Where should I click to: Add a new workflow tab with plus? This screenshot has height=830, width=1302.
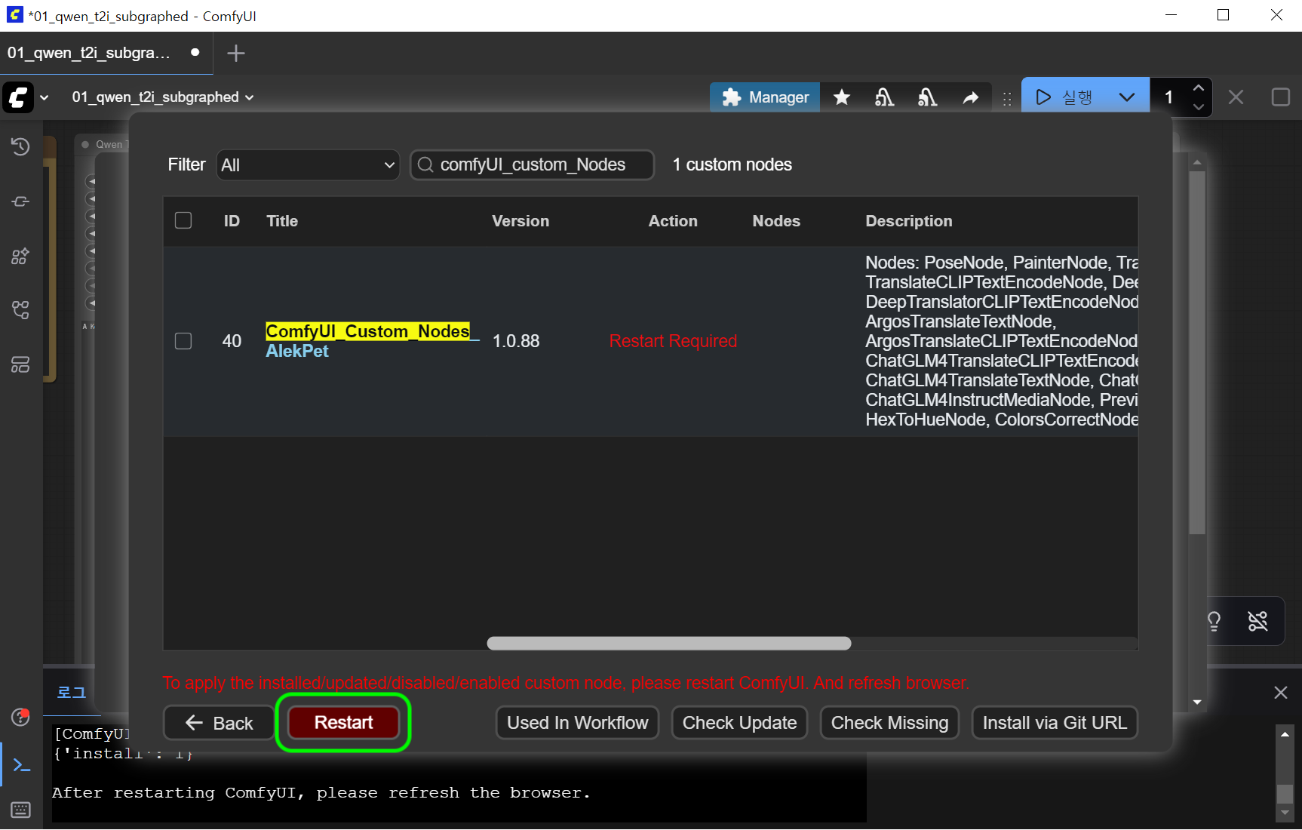tap(236, 53)
